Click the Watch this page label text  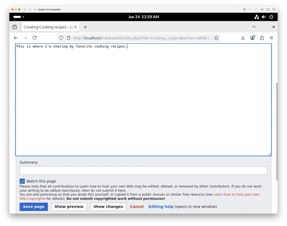coord(41,181)
